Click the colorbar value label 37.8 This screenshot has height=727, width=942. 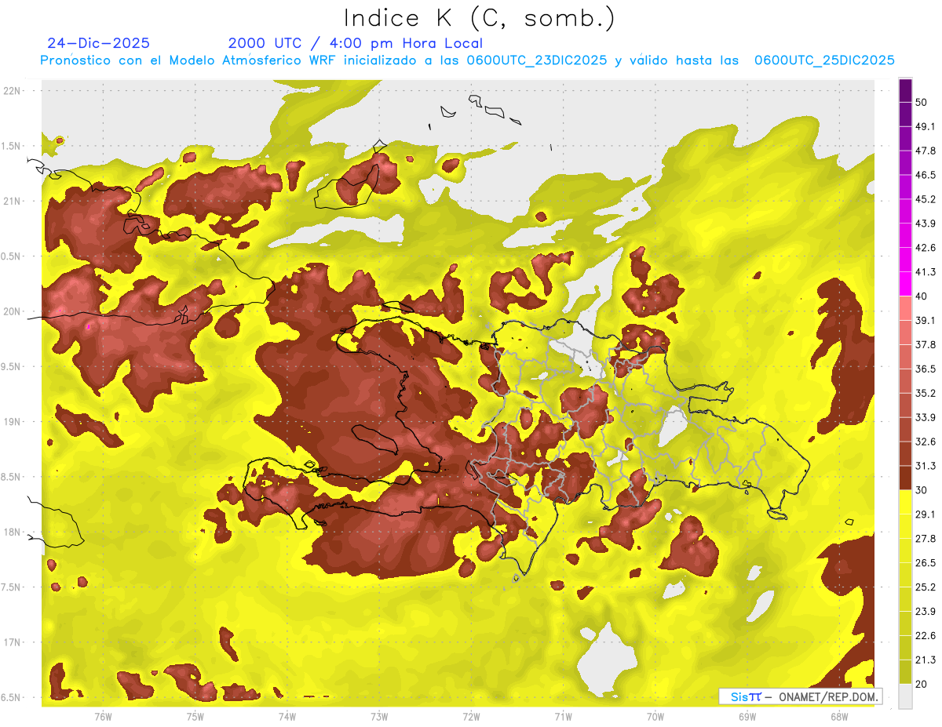(926, 345)
